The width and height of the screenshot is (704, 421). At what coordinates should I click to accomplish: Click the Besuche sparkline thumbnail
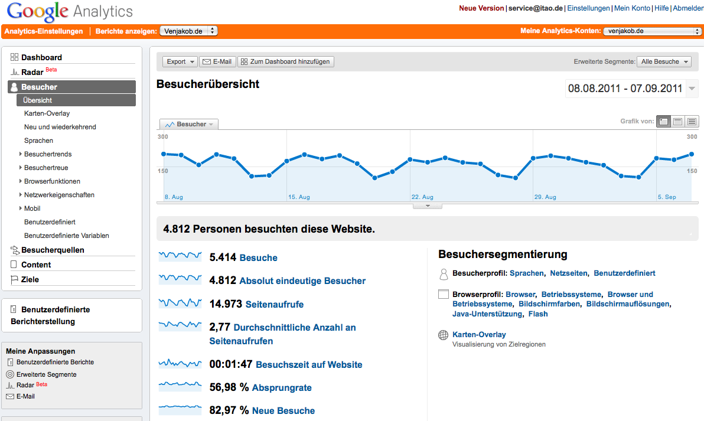point(180,256)
